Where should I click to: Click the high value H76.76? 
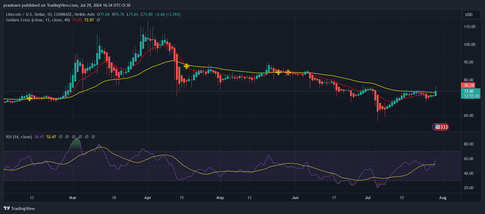click(118, 14)
